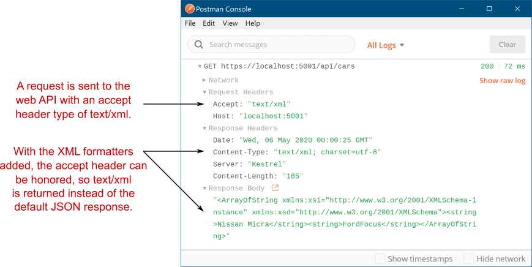Collapse the GET api/cars request entry

tap(200, 67)
